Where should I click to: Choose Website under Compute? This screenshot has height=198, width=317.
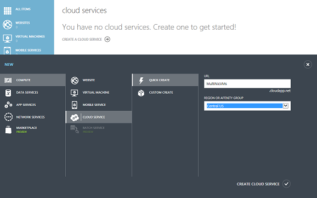pyautogui.click(x=99, y=80)
